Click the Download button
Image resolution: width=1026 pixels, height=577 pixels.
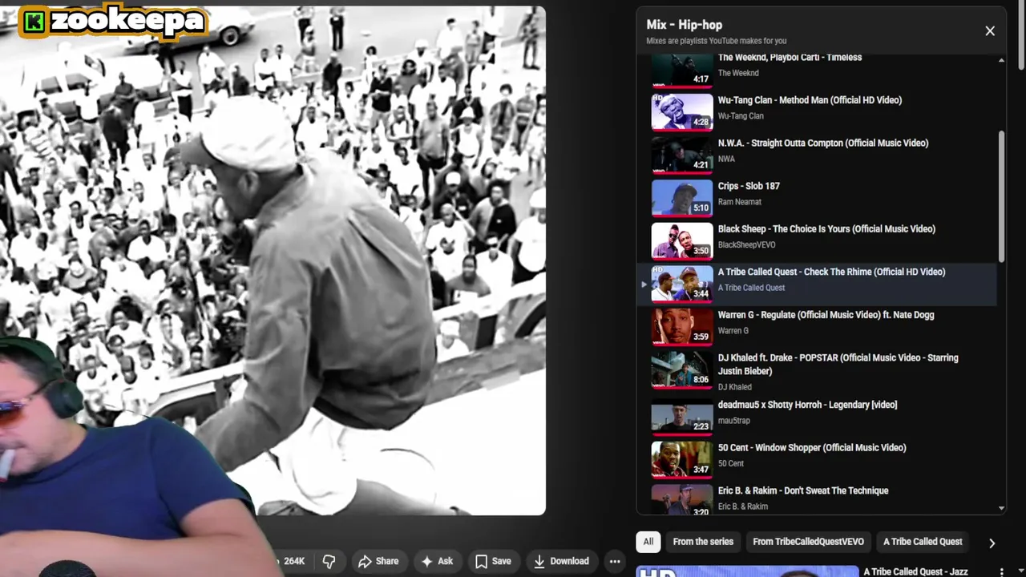[x=561, y=561]
